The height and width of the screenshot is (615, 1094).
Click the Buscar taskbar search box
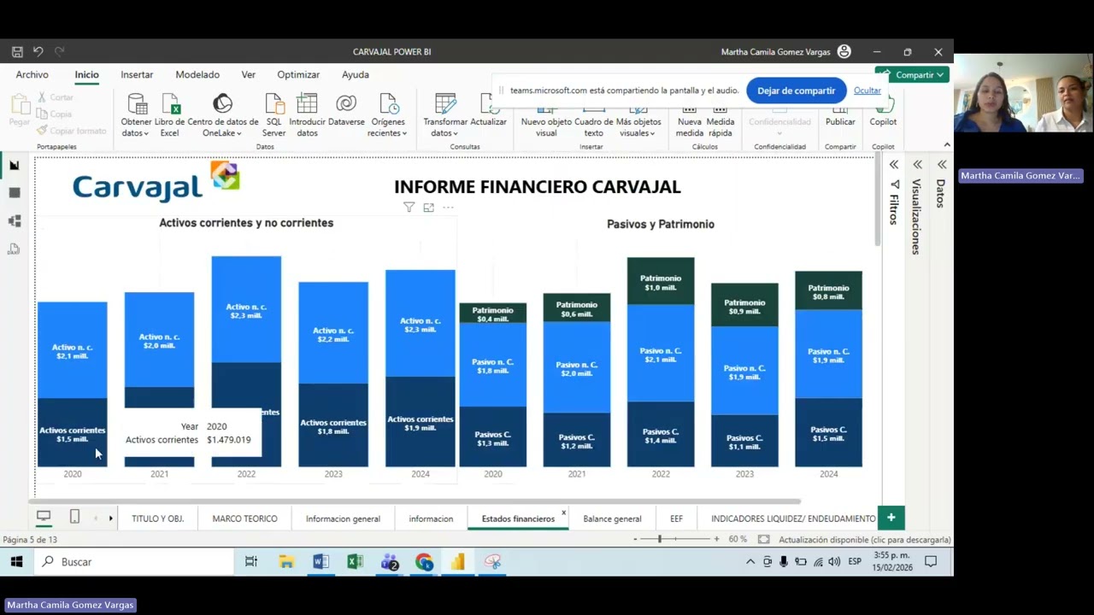[x=134, y=562]
